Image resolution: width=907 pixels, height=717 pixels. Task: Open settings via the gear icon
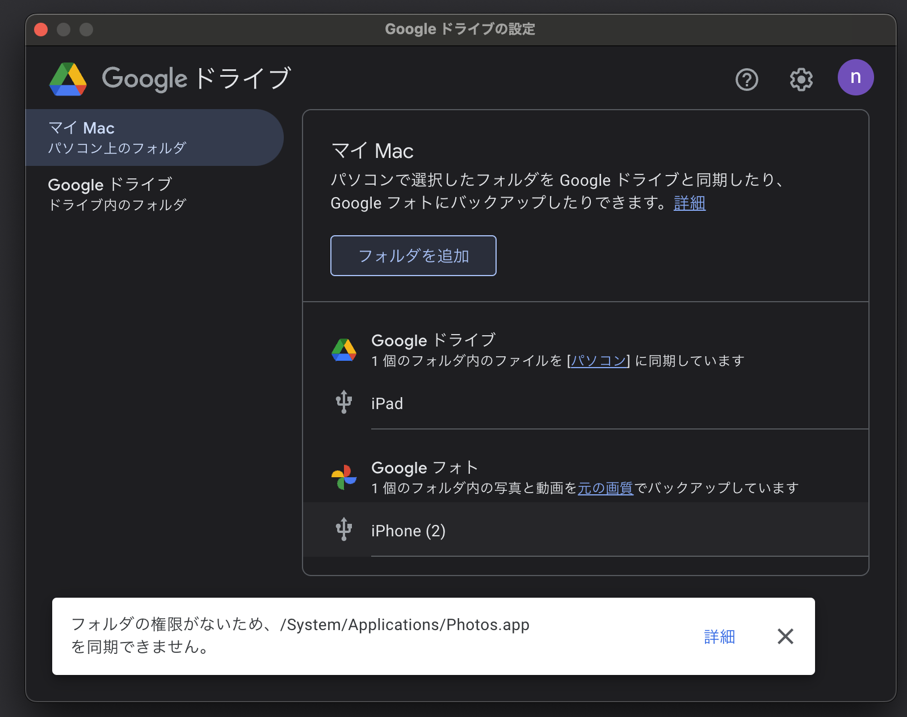(801, 80)
